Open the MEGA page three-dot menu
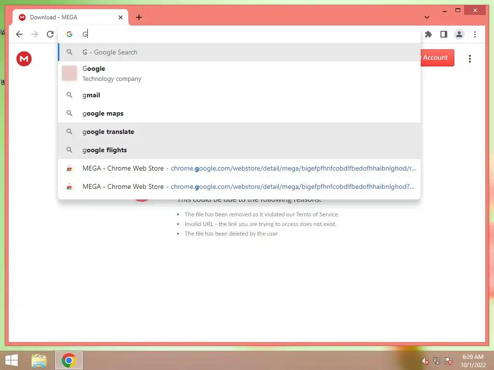 [x=470, y=58]
